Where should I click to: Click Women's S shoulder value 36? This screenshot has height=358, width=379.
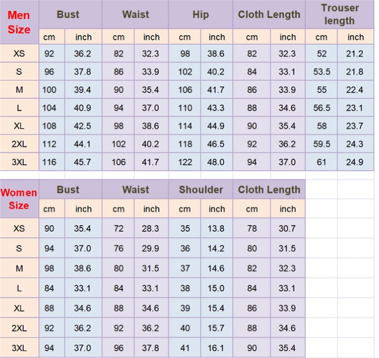coord(185,249)
